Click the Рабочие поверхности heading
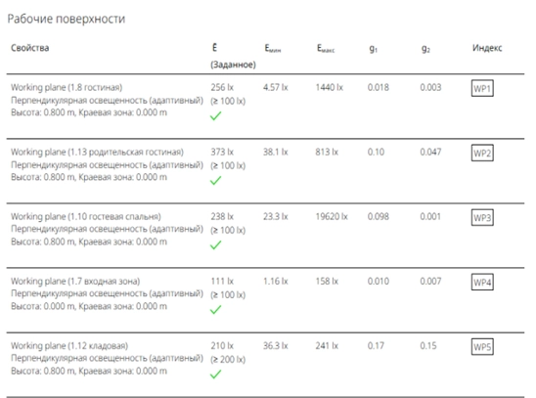Image resolution: width=536 pixels, height=398 pixels. pos(67,19)
